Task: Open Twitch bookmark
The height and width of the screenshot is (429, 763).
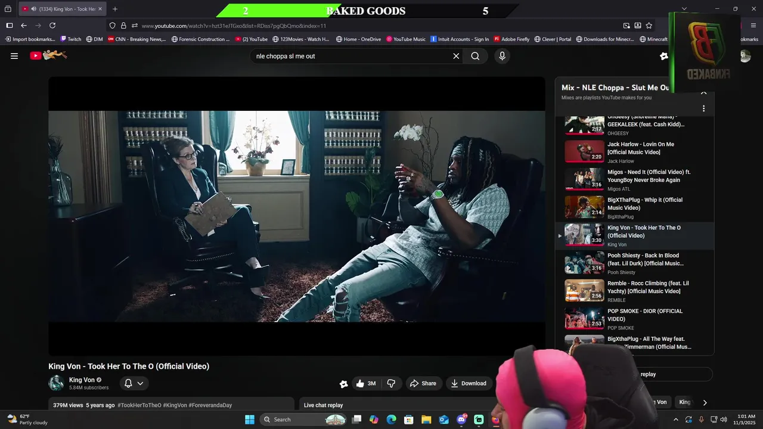Action: coord(71,39)
